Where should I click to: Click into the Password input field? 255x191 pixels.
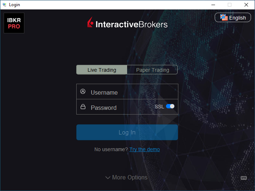pyautogui.click(x=120, y=107)
